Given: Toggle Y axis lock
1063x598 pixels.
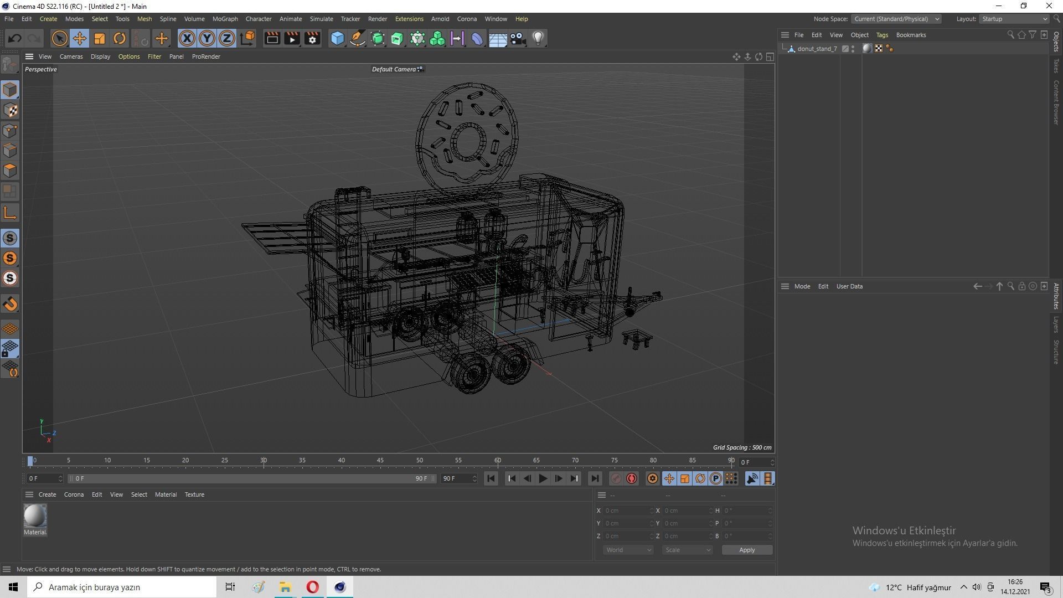Looking at the screenshot, I should pos(207,38).
